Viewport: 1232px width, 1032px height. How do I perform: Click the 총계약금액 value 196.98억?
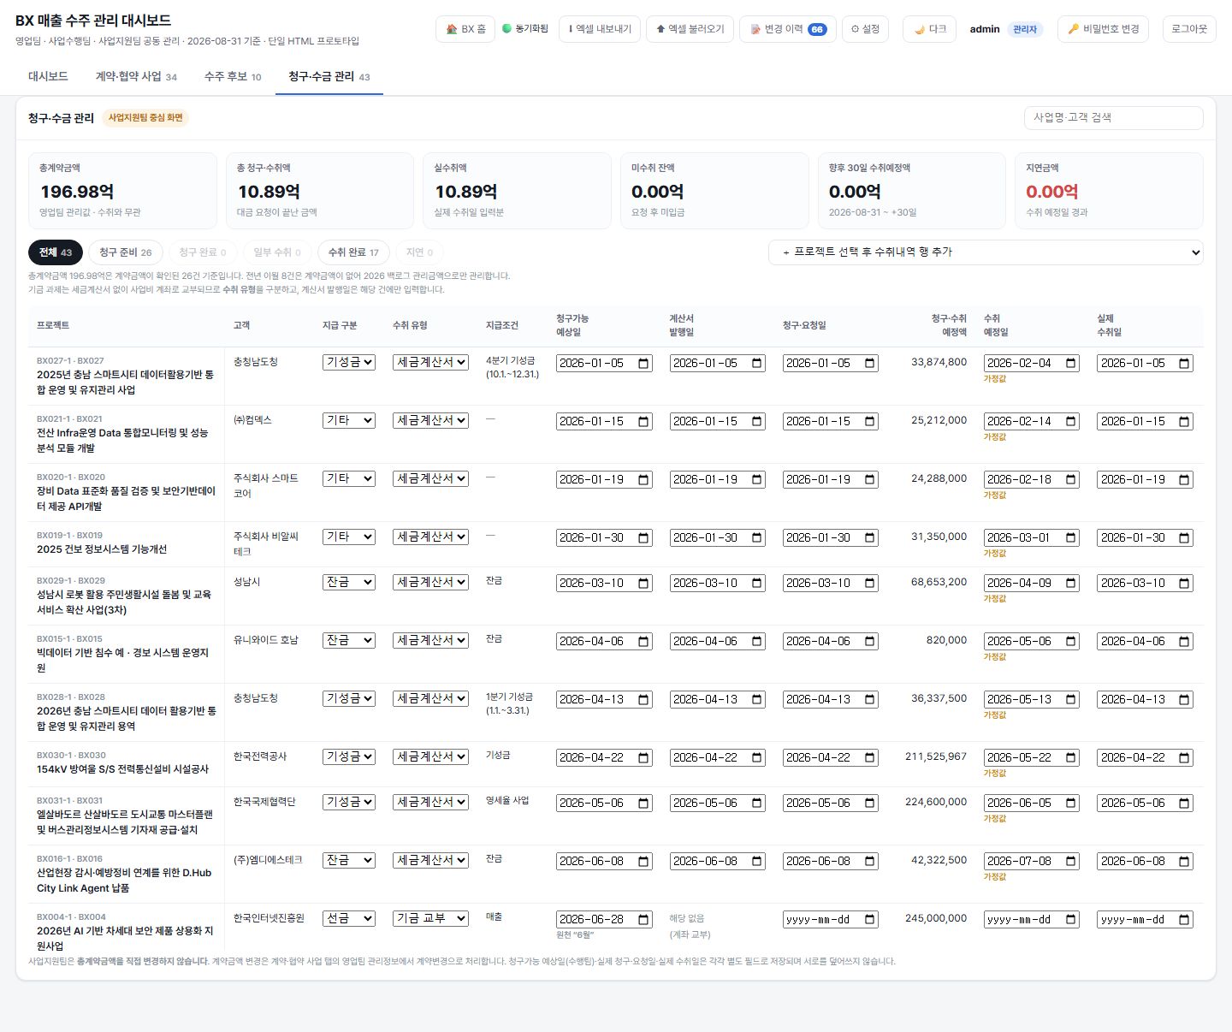pyautogui.click(x=77, y=192)
